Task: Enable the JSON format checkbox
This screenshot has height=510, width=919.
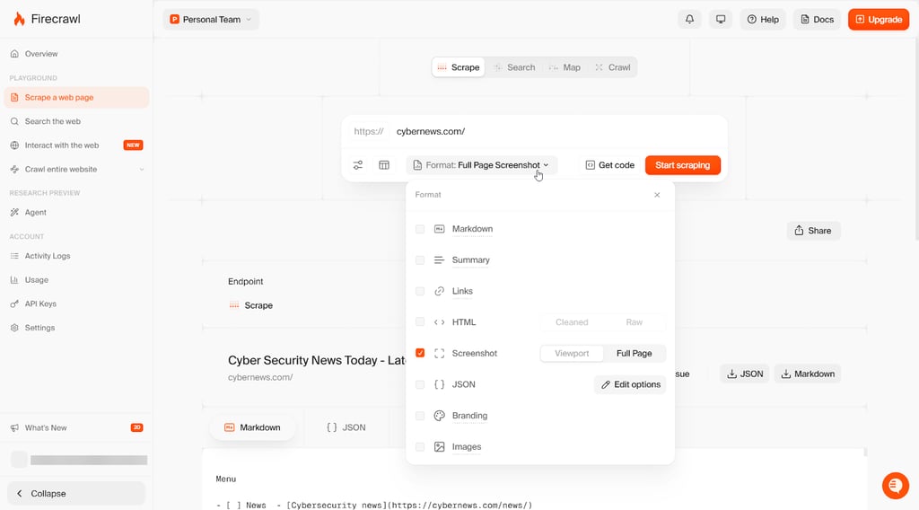Action: coord(420,384)
